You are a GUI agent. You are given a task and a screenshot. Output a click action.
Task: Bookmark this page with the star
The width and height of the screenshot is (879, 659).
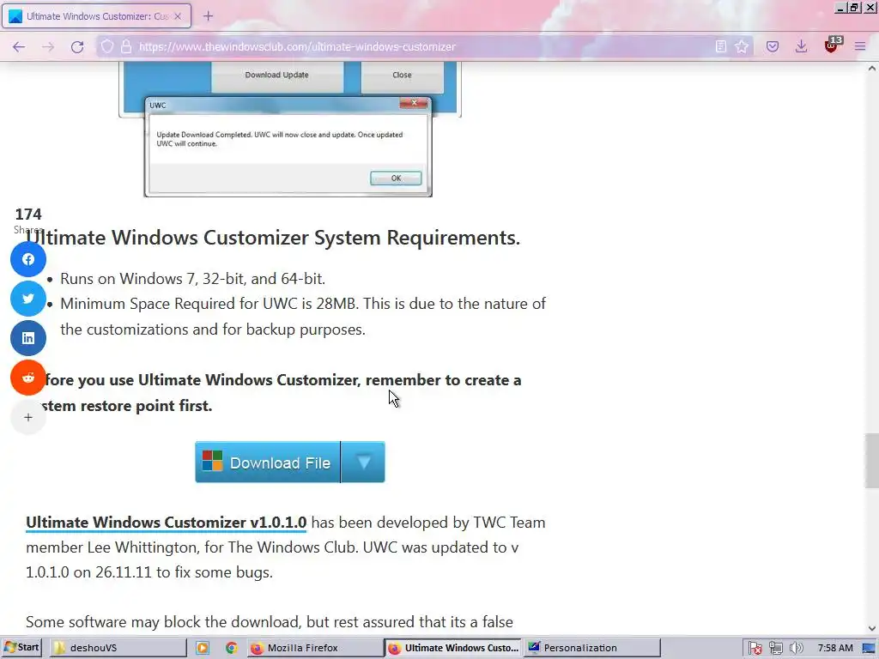click(x=742, y=46)
